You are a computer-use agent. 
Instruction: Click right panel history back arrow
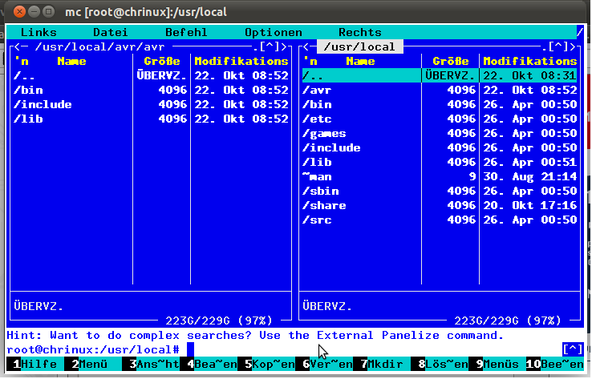pos(306,46)
